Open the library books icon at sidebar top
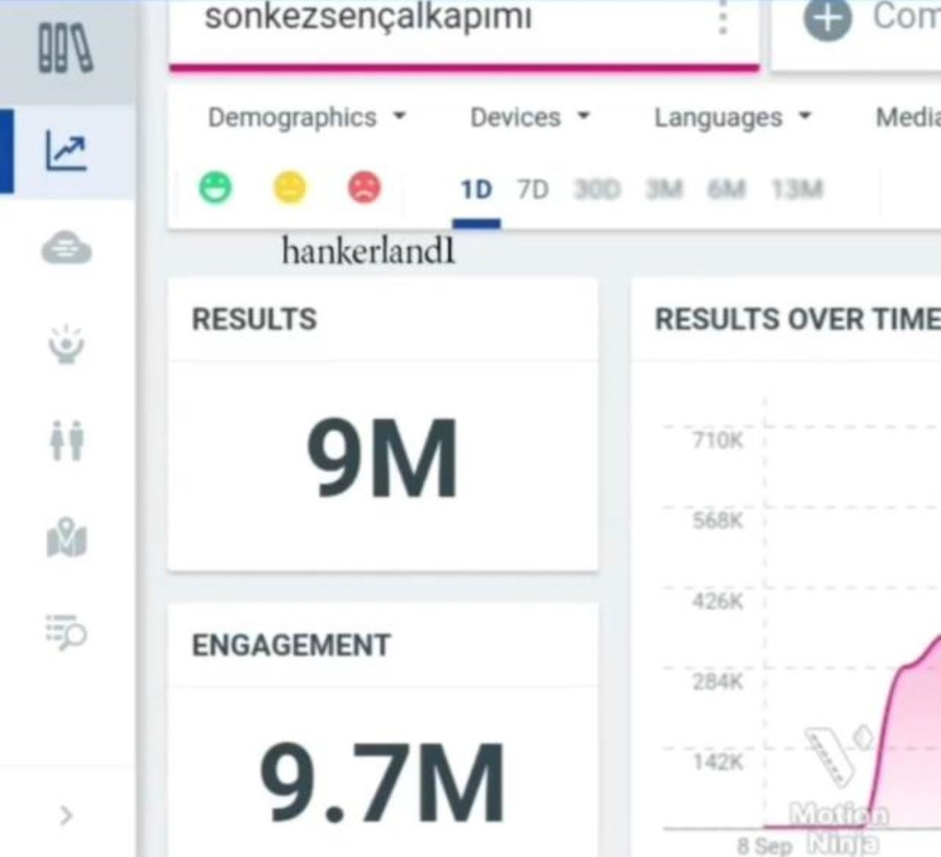The width and height of the screenshot is (941, 857). (x=67, y=47)
